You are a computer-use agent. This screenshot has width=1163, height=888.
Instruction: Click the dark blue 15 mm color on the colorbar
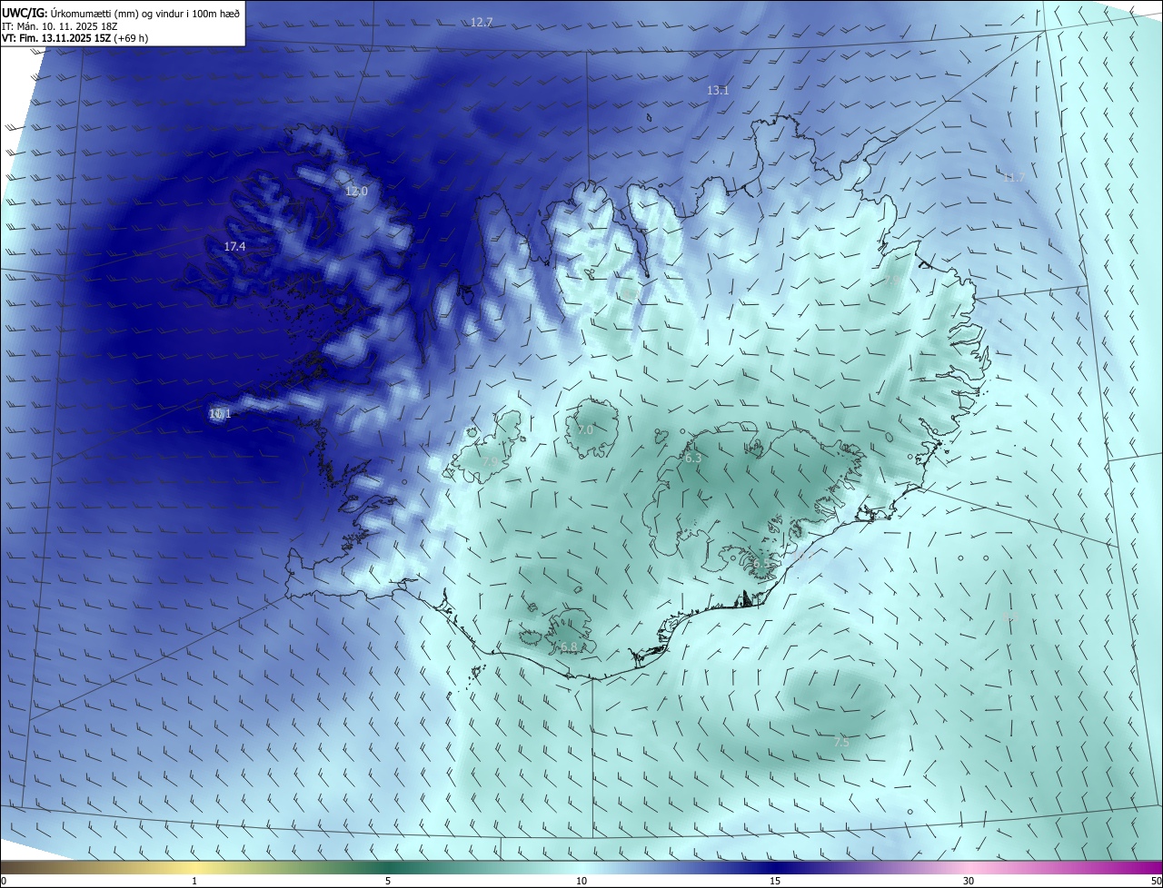[775, 867]
